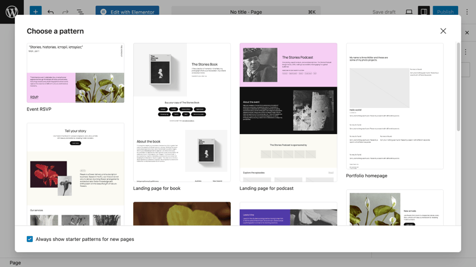
Task: Click the Undo arrow in toolbar
Action: coord(51,12)
